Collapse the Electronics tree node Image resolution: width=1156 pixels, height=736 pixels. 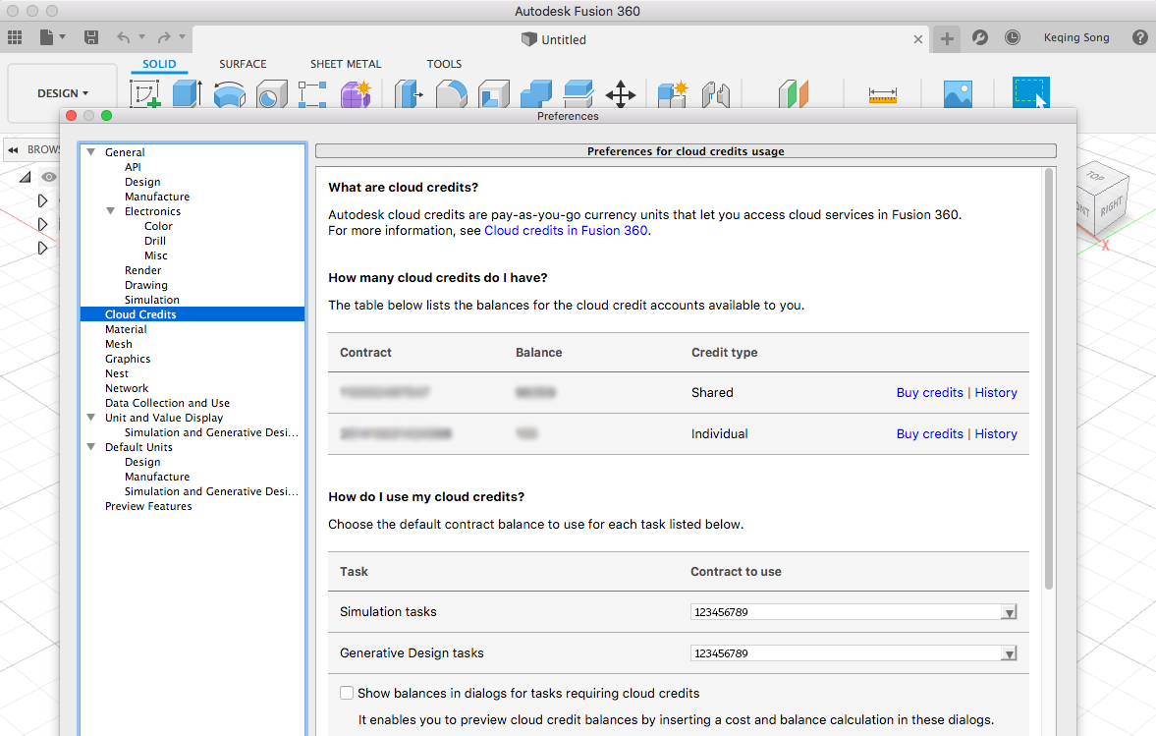coord(111,211)
